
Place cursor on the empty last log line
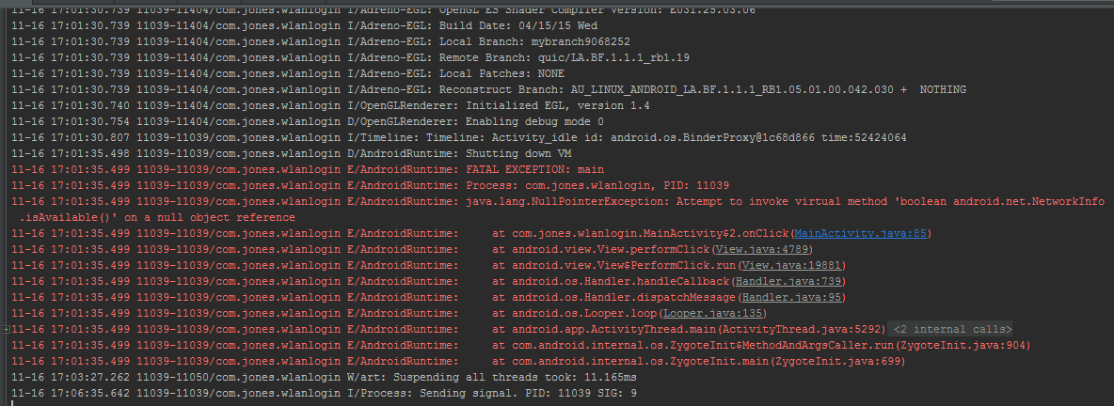coord(557,403)
